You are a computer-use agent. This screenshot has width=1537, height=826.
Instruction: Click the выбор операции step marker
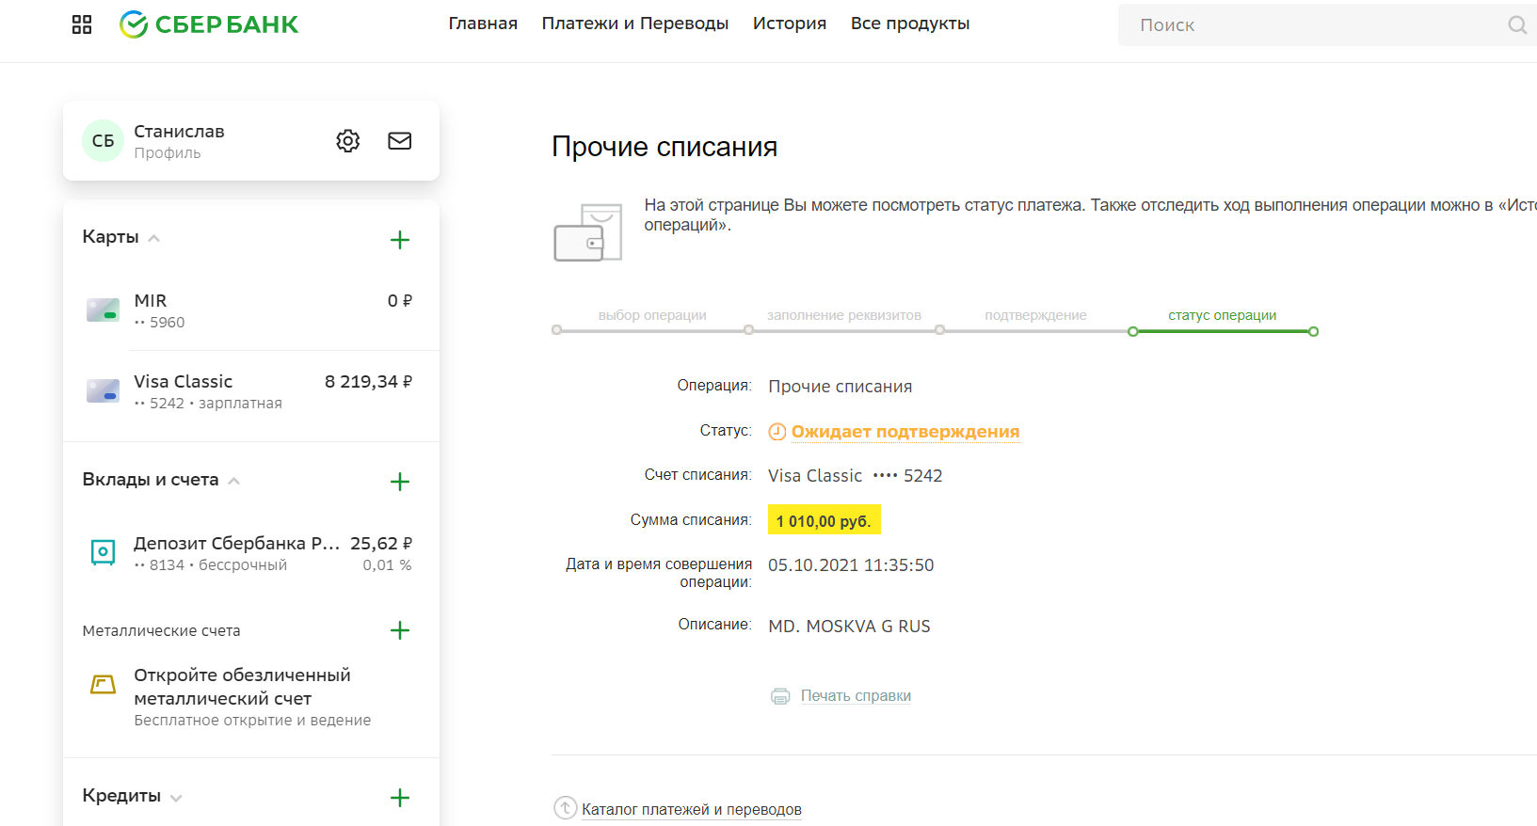pos(557,330)
